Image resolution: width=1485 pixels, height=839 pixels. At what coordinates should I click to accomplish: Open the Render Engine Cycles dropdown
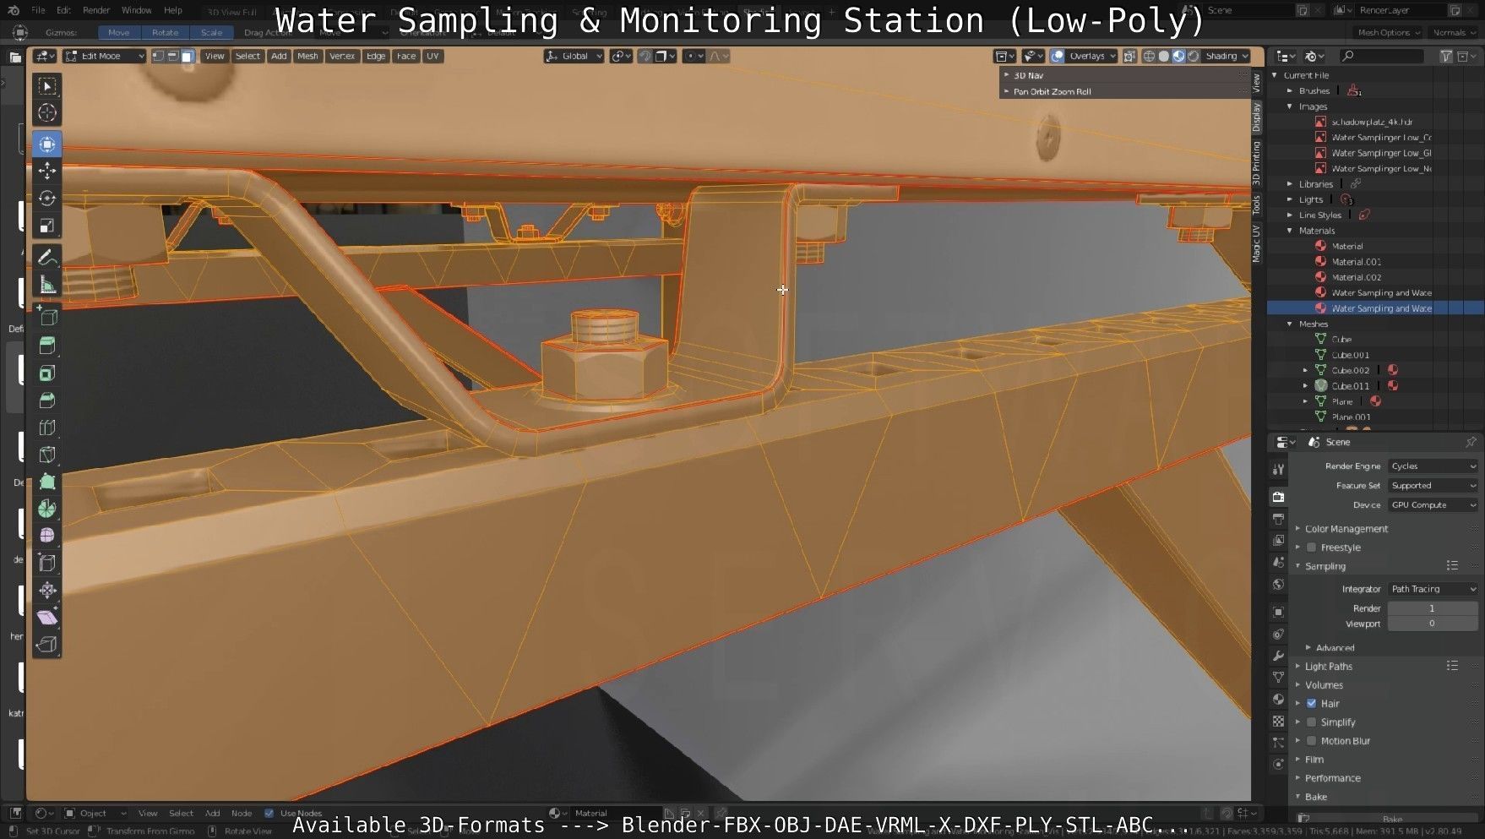click(1433, 466)
